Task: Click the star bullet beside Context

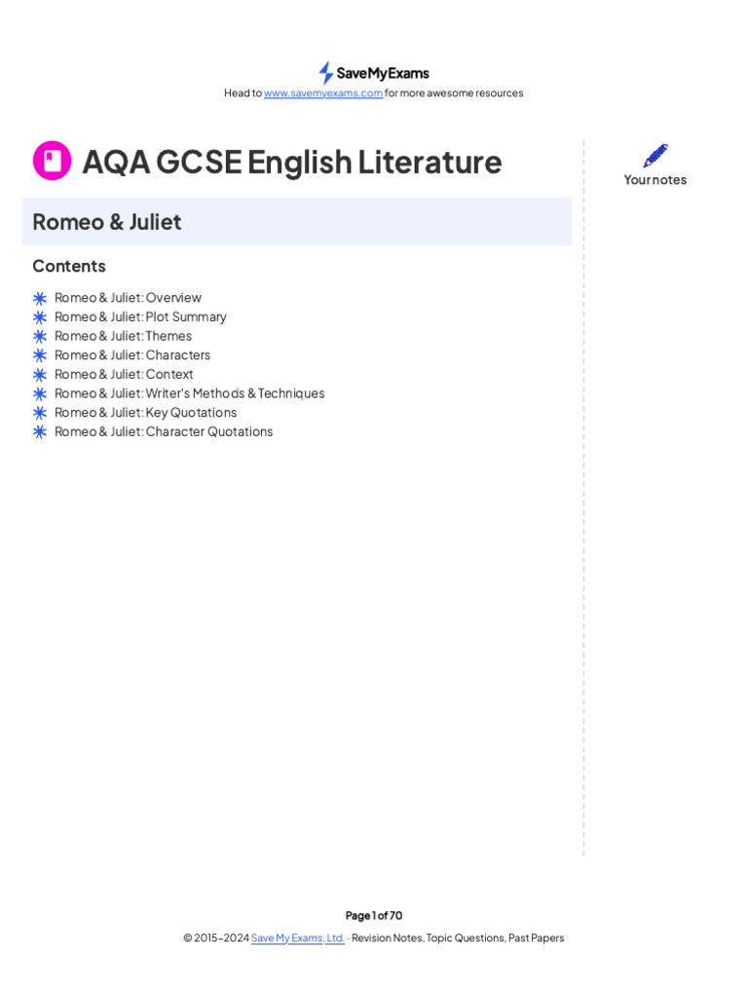Action: tap(40, 375)
